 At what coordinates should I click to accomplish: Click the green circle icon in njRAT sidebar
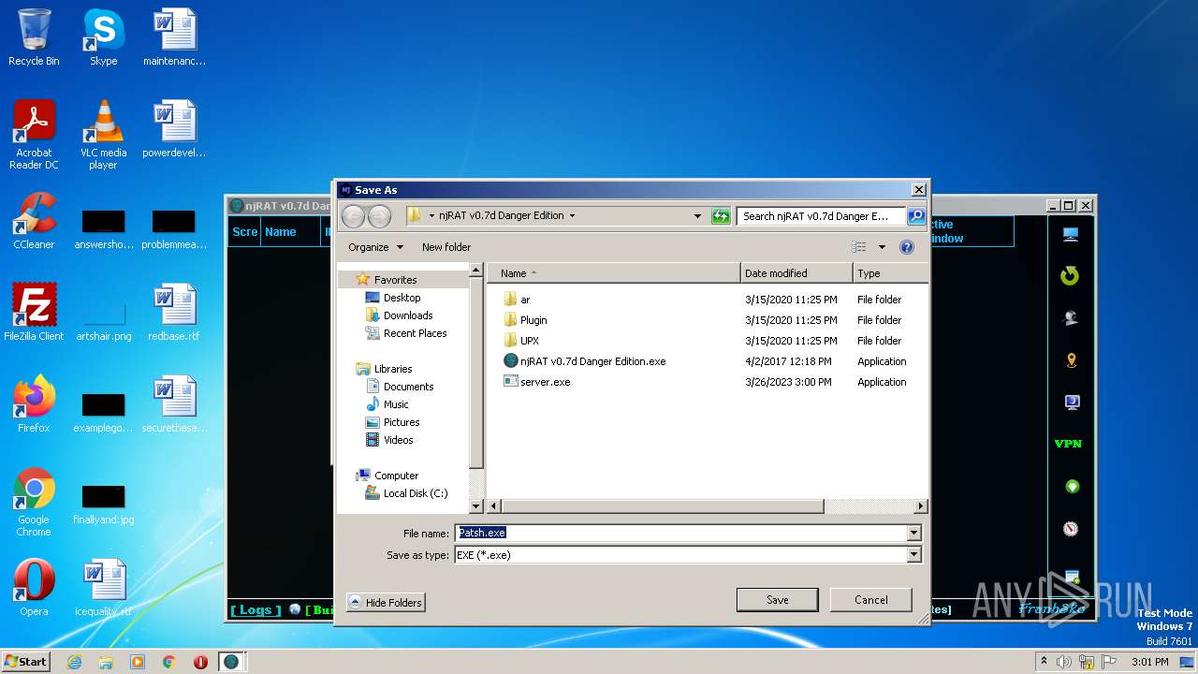(1073, 487)
